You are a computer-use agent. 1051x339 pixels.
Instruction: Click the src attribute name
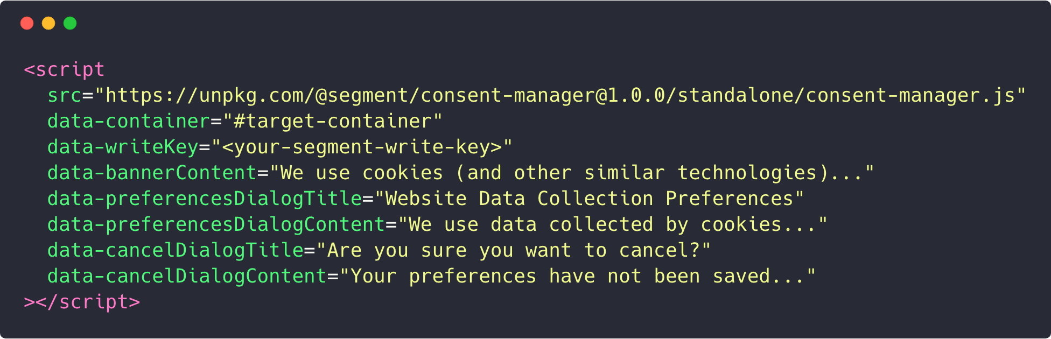click(64, 95)
